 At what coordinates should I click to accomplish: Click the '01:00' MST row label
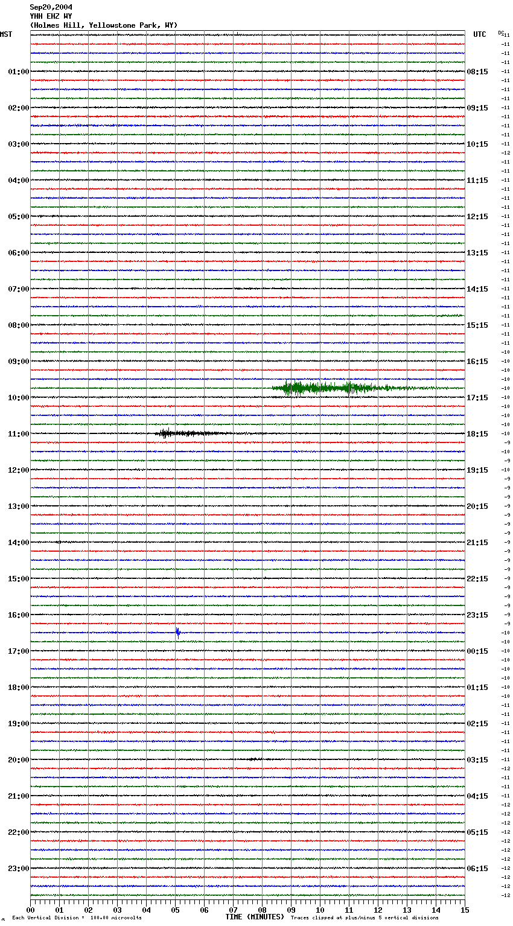tap(19, 72)
